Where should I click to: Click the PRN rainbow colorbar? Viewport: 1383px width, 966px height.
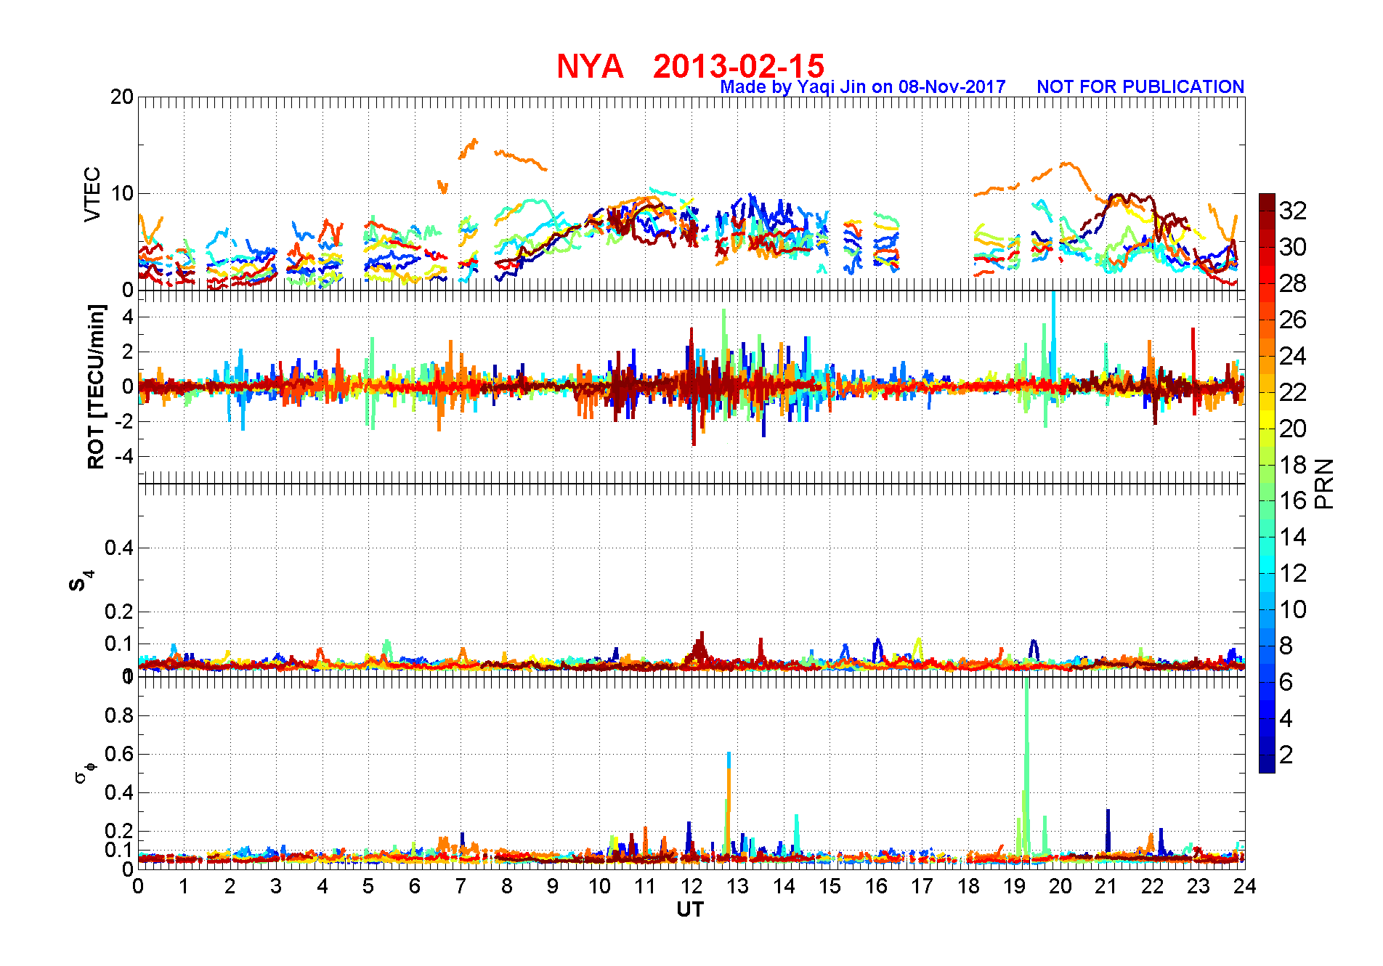1267,483
